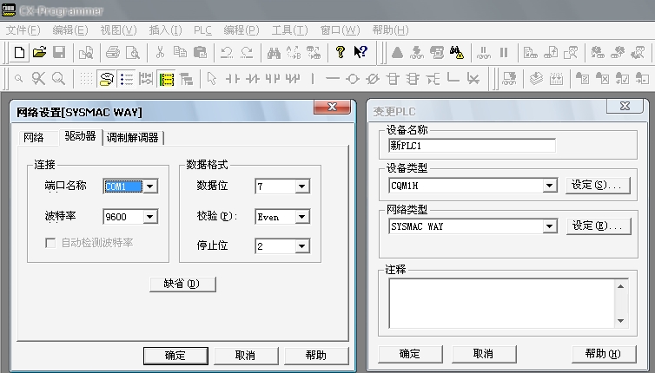Expand the 校验 Even dropdown

(301, 217)
